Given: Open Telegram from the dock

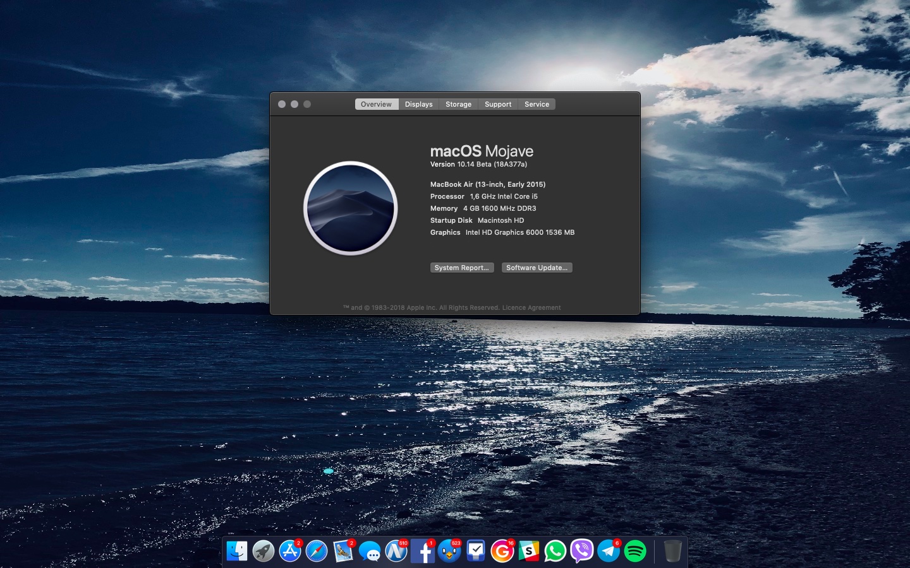Looking at the screenshot, I should [609, 551].
